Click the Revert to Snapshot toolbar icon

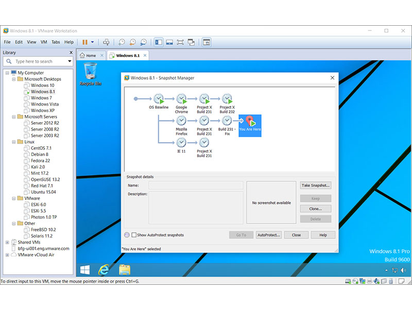tap(133, 42)
